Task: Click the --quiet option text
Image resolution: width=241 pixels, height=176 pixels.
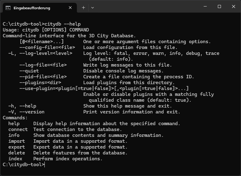Action: [x=29, y=71]
